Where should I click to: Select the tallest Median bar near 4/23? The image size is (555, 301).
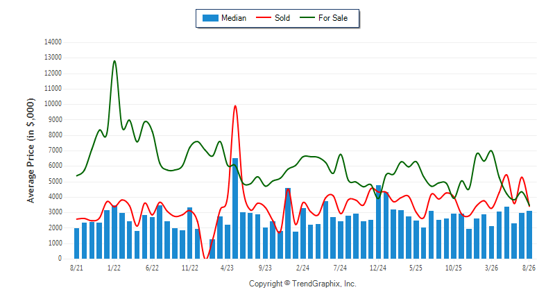click(x=235, y=208)
